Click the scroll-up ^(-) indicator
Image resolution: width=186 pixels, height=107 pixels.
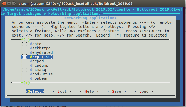pyautogui.click(x=25, y=40)
